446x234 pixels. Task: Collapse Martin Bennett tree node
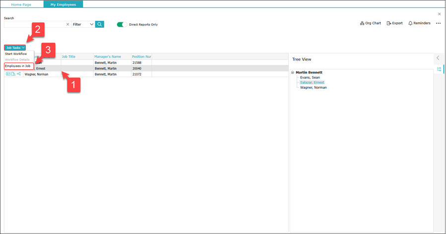tap(293, 72)
